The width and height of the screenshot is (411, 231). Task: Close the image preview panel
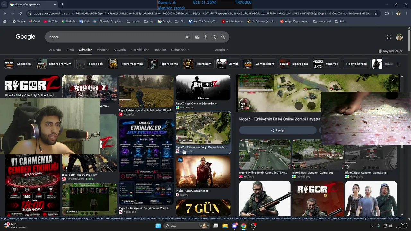coord(392,80)
